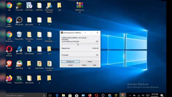The image size is (172, 97).
Task: Open network settings from tray icon
Action: 139,95
